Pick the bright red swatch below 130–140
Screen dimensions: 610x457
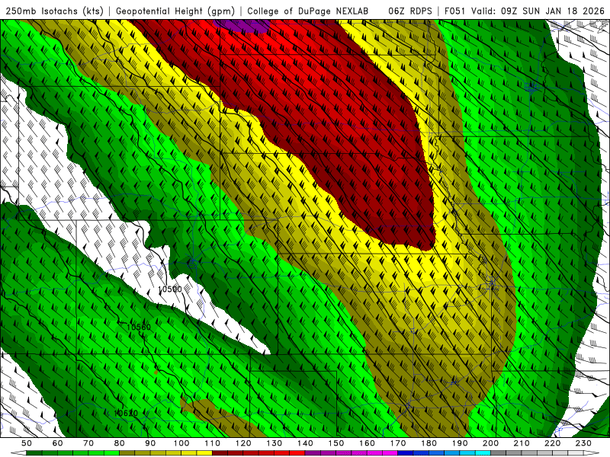pyautogui.click(x=297, y=452)
